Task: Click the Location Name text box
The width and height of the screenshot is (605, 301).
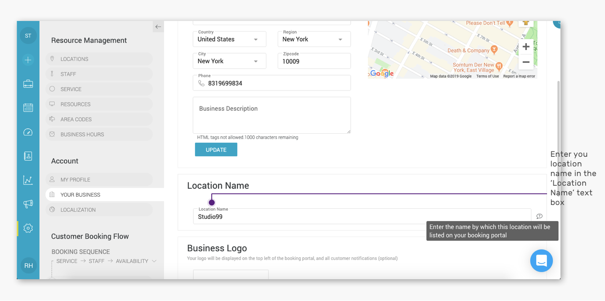Action: pos(362,216)
